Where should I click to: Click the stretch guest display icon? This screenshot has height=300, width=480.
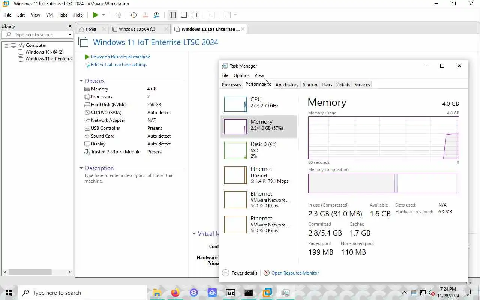tap(227, 15)
